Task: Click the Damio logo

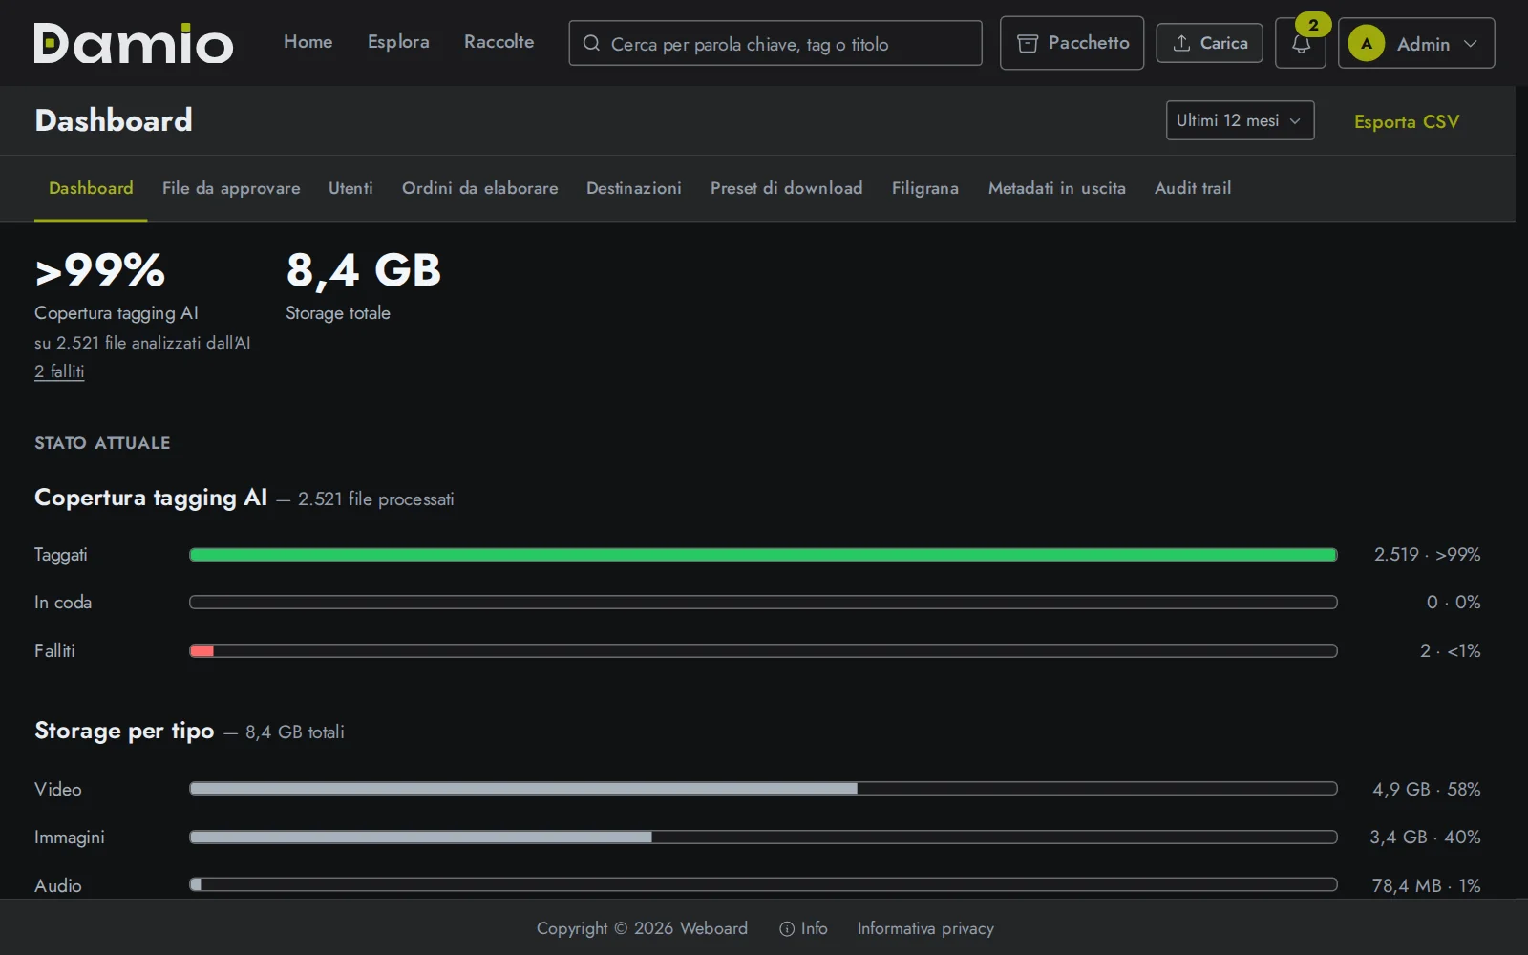Action: click(x=134, y=43)
